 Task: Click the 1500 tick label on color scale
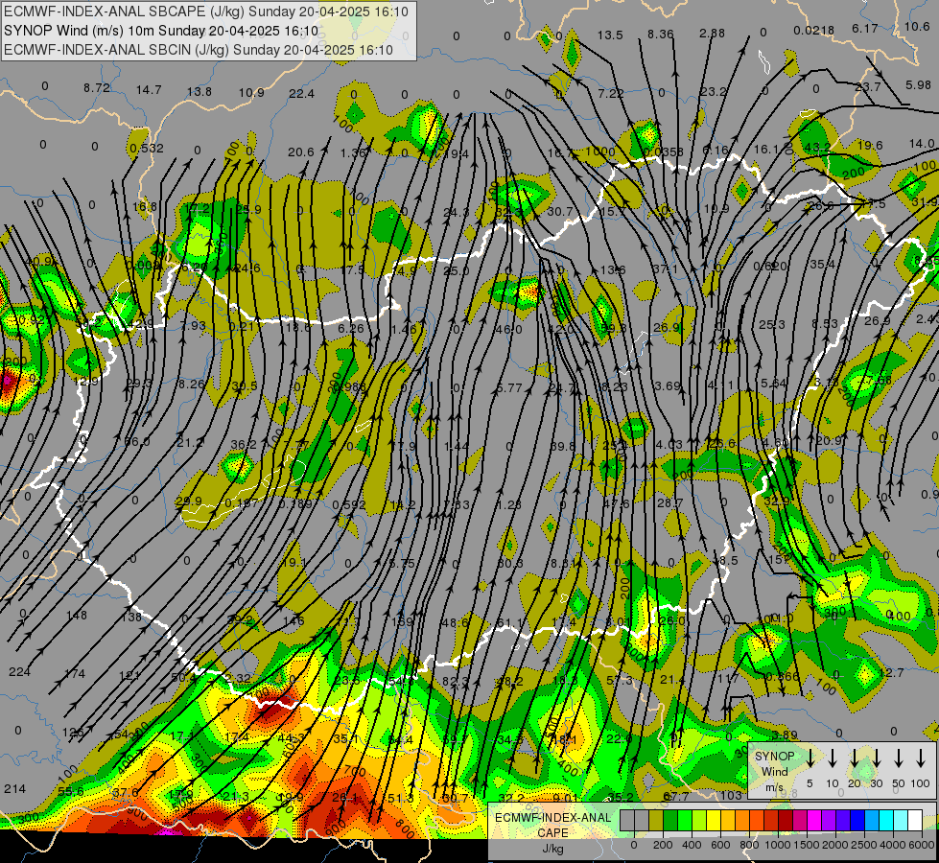[x=807, y=845]
